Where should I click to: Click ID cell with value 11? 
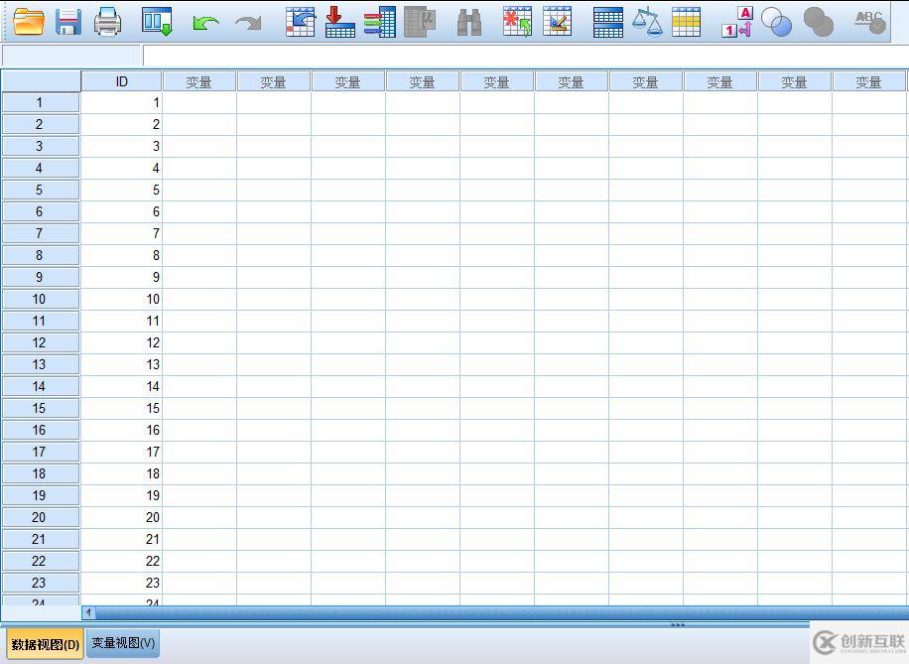click(121, 321)
